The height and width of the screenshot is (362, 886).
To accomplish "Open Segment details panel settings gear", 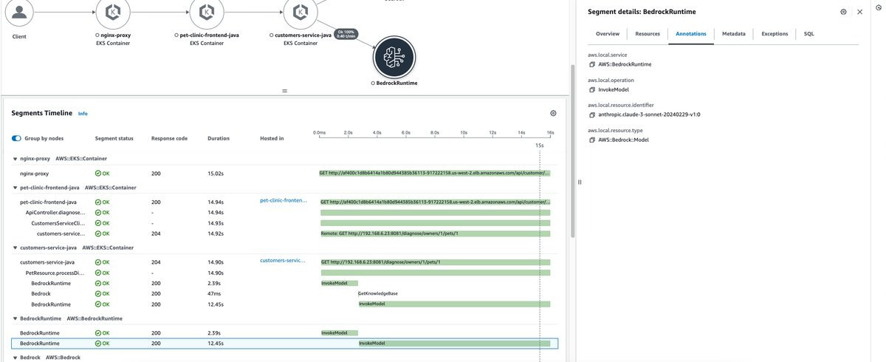I will (x=843, y=12).
